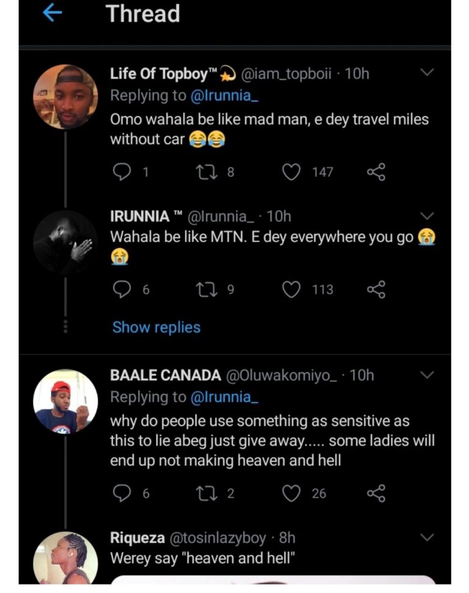Share IRUNNIA's MTN tweet

click(x=376, y=289)
